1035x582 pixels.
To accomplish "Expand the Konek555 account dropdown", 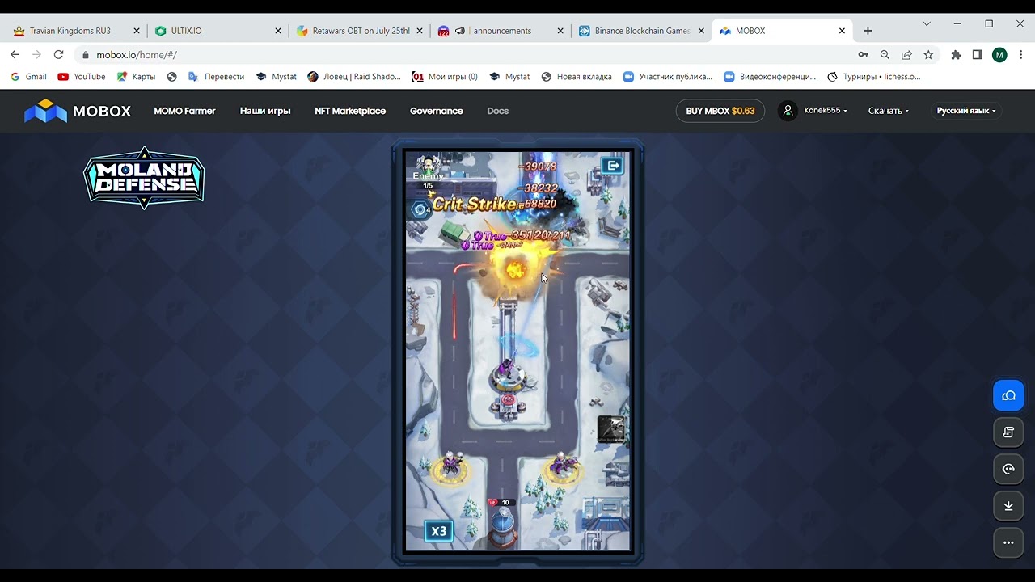I will 826,111.
